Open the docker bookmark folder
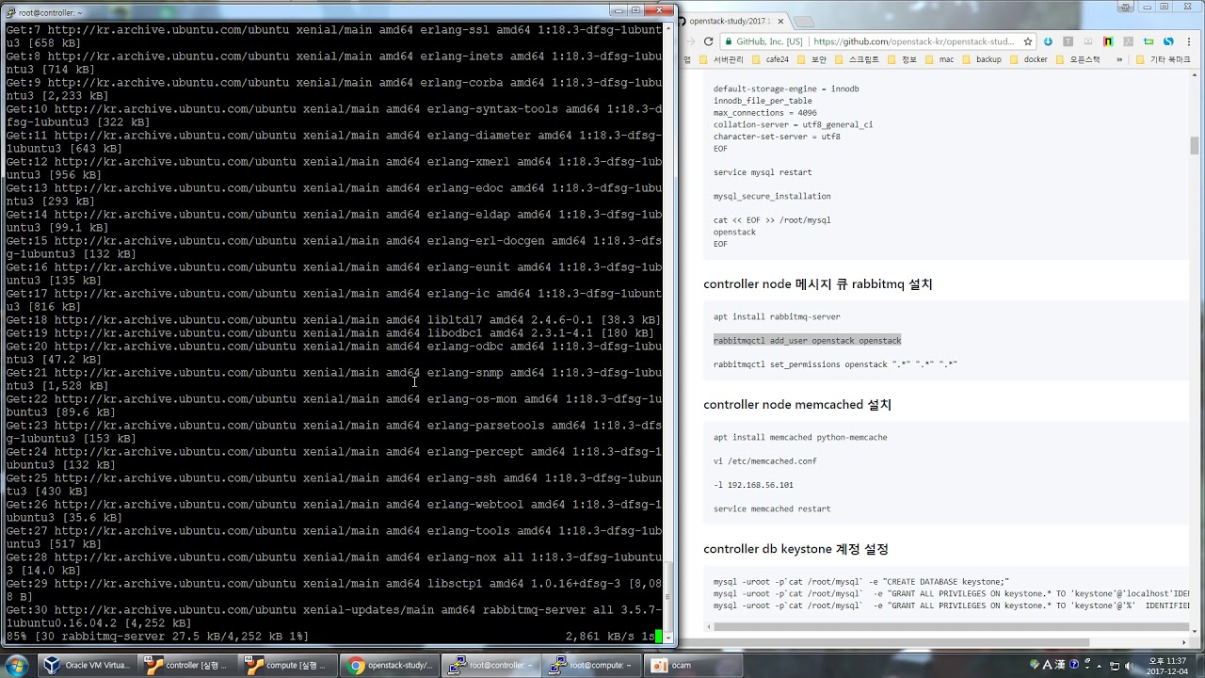 coord(1028,59)
